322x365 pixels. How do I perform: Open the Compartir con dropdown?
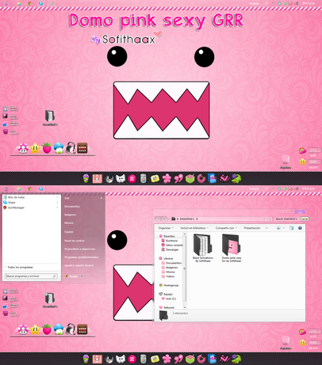tap(226, 228)
